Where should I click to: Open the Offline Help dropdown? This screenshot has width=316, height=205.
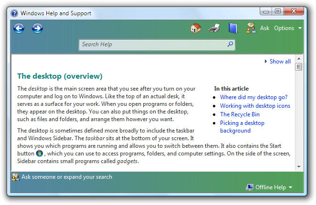[274, 187]
